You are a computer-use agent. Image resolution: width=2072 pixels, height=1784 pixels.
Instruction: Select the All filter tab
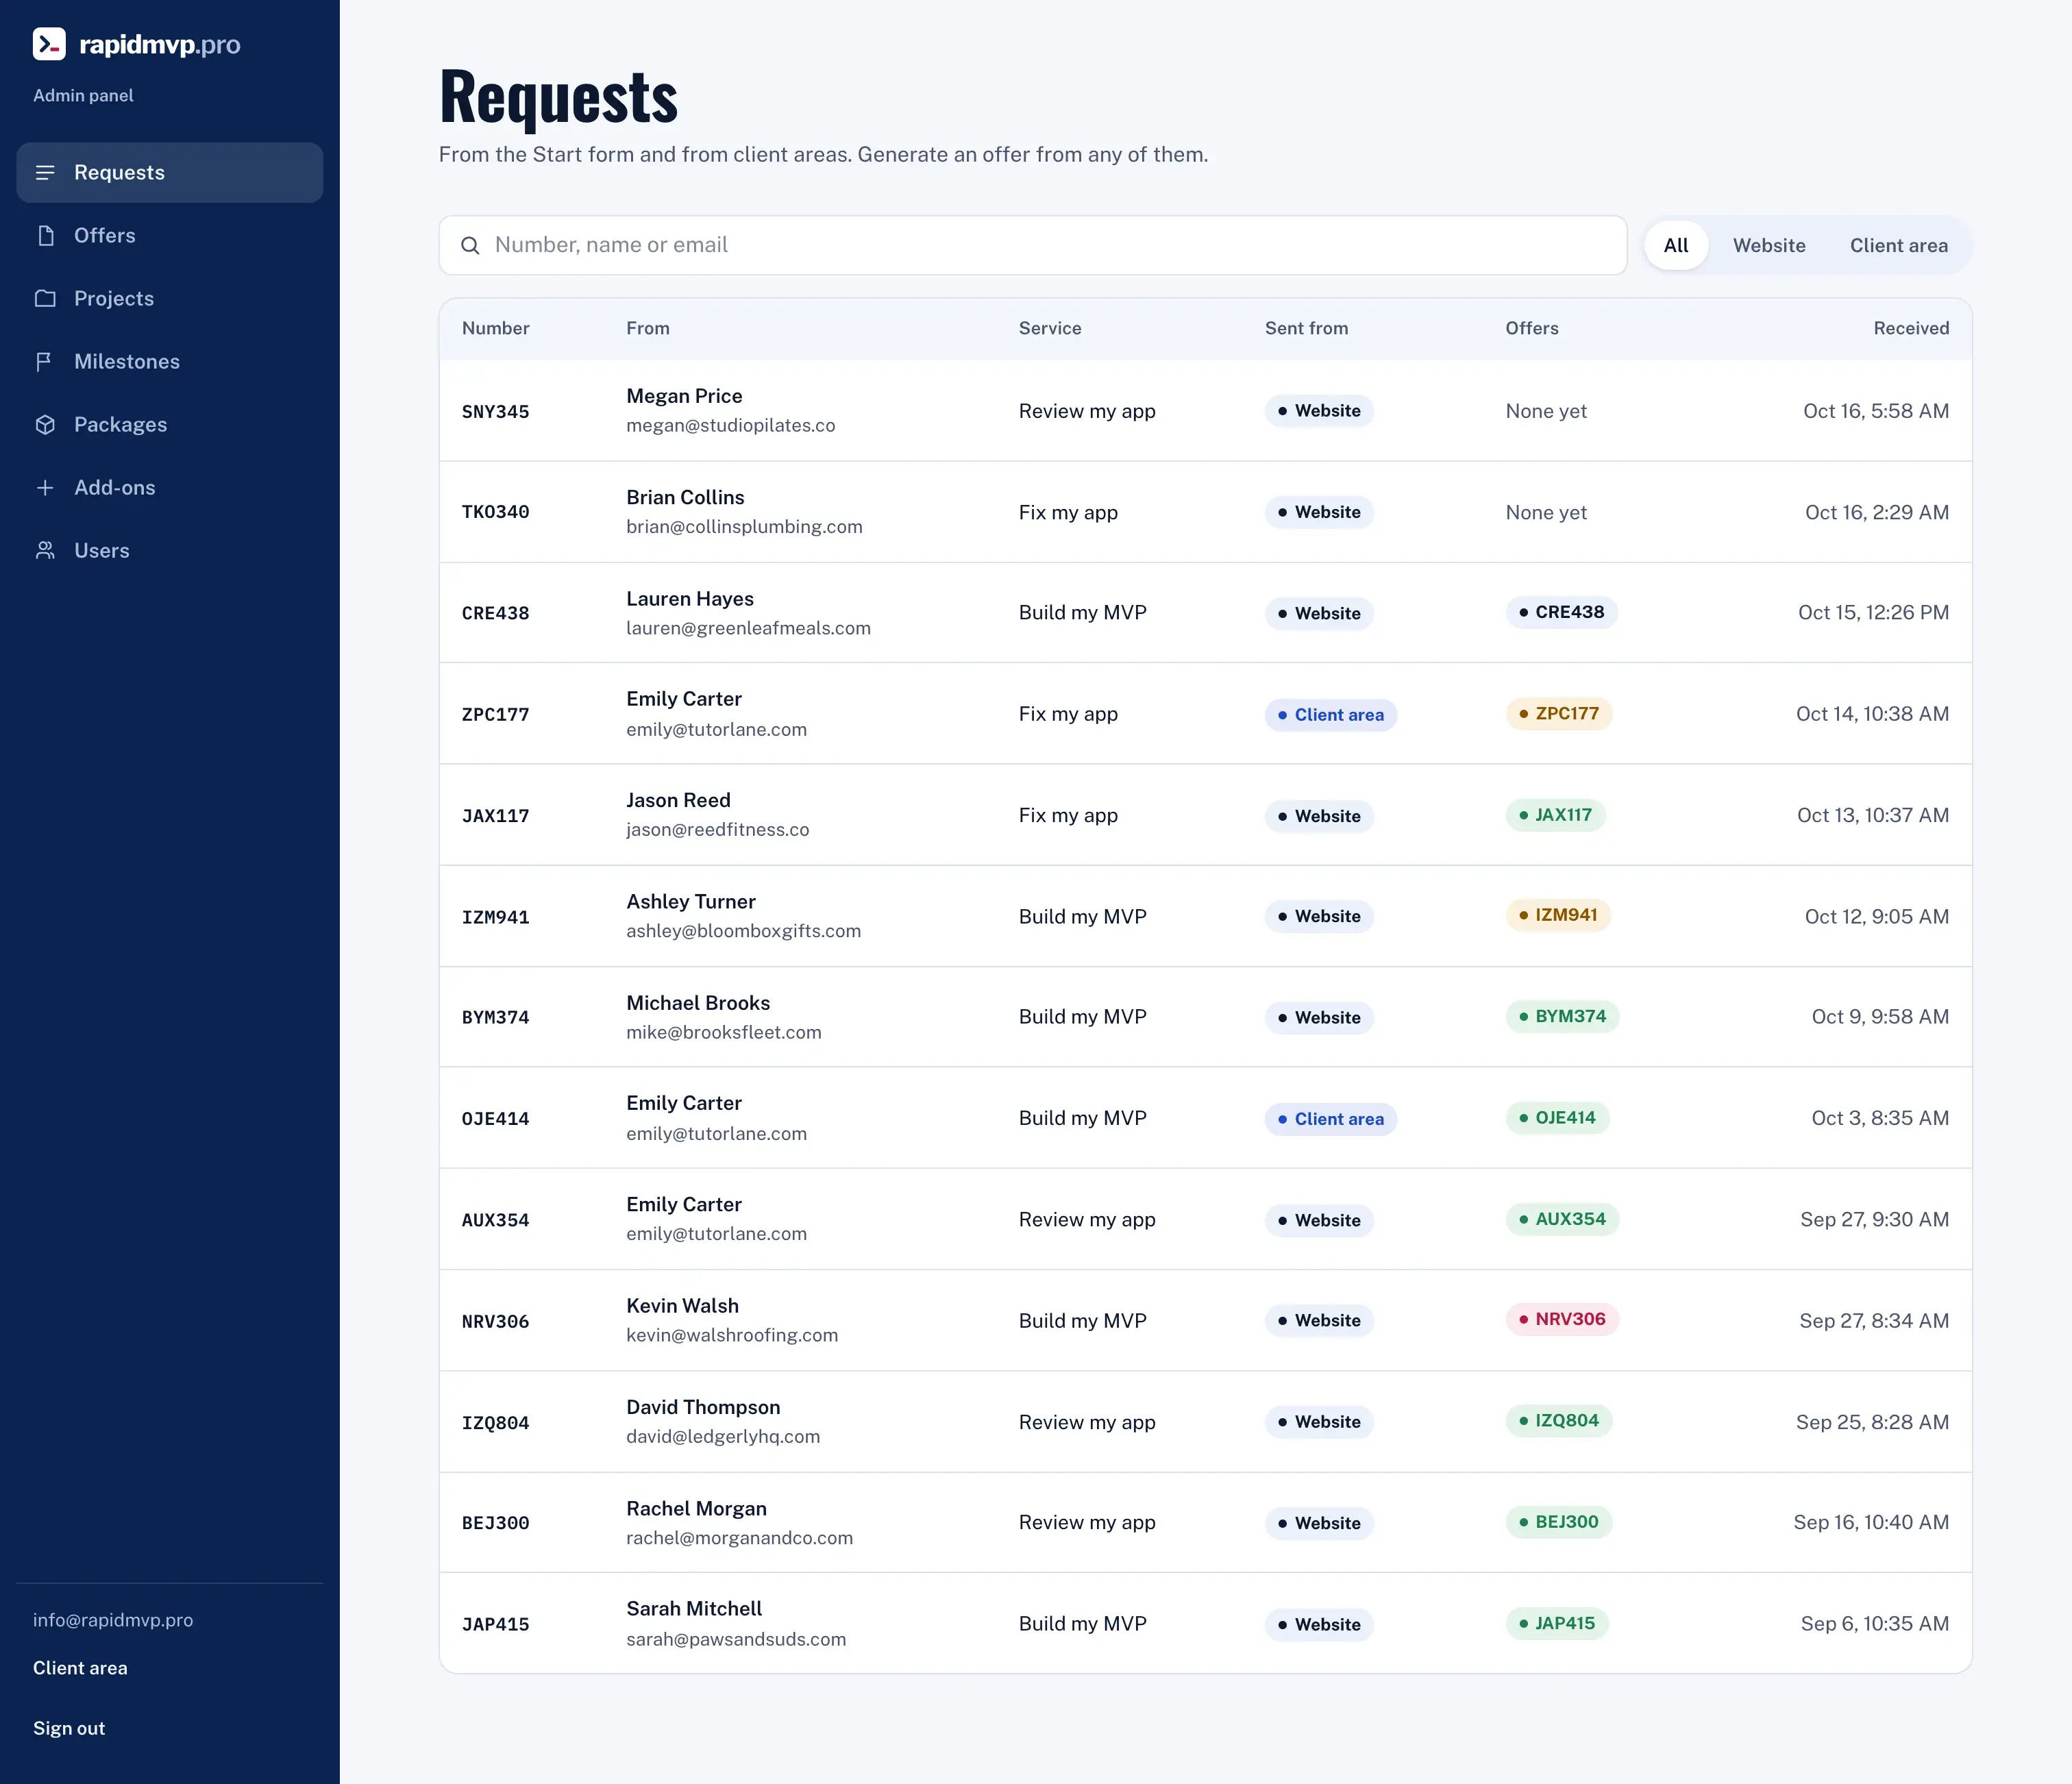1676,246
